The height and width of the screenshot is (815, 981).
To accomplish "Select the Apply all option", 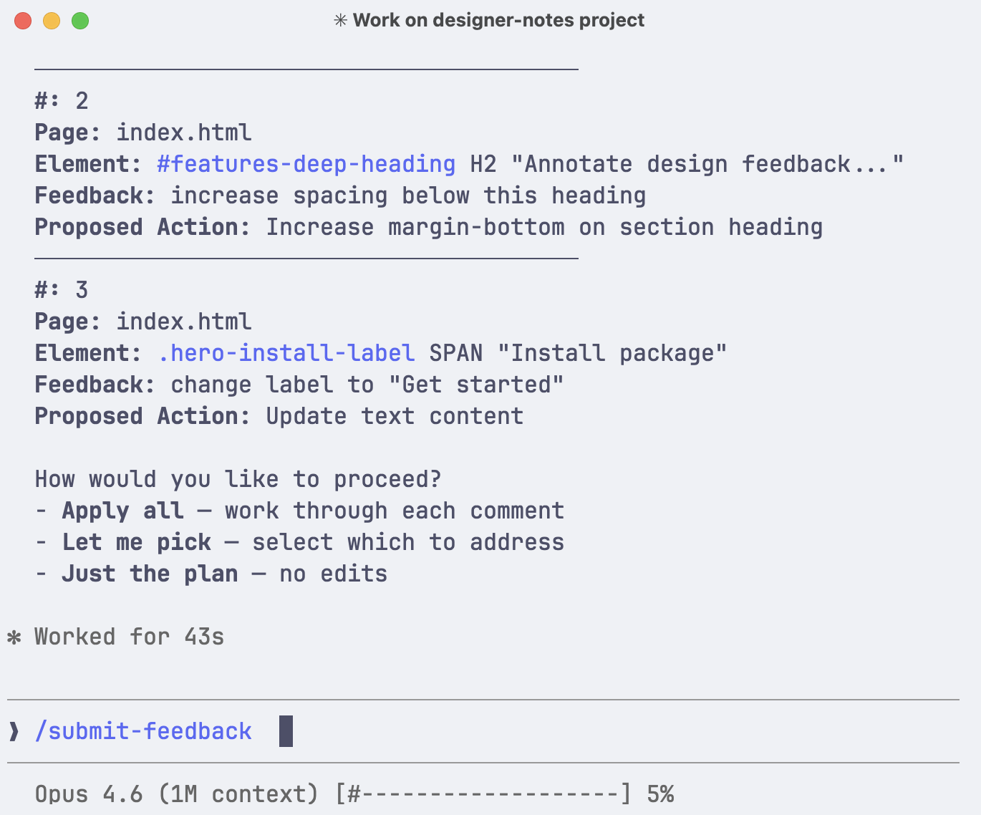I will coord(122,511).
